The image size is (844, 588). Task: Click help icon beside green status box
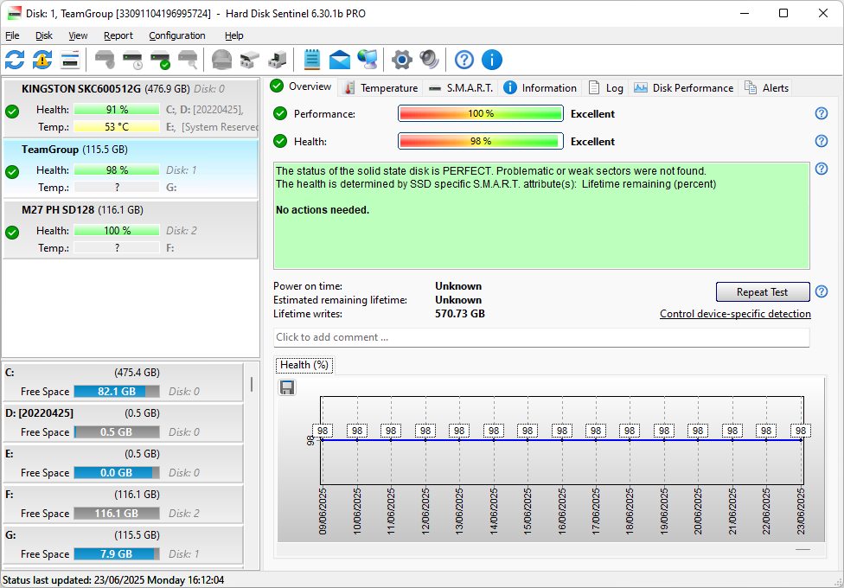click(x=822, y=169)
